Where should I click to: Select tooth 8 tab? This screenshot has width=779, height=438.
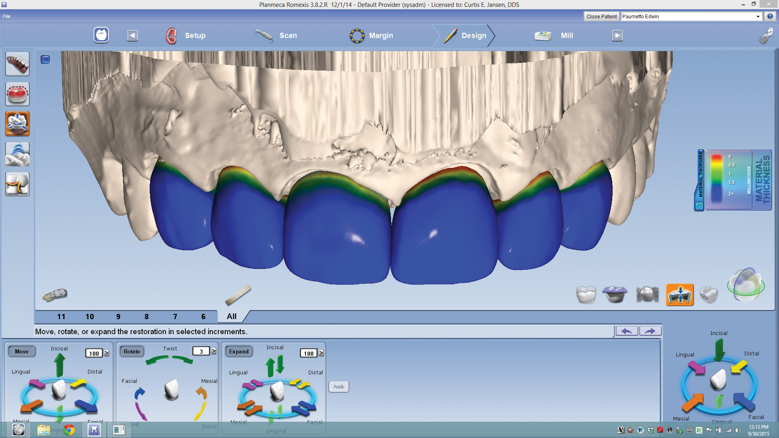146,317
